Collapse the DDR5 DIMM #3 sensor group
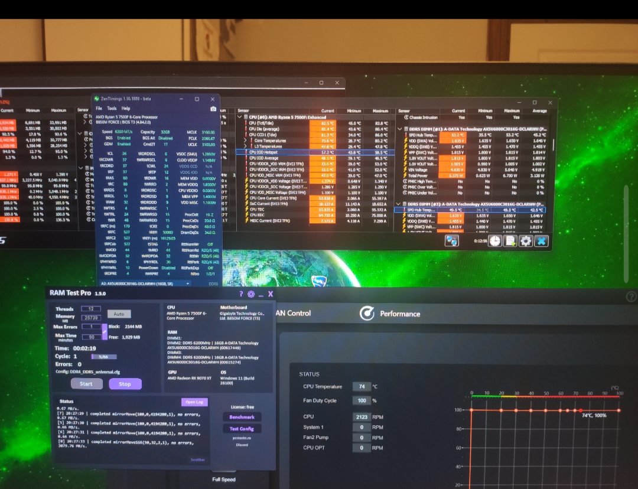638x489 pixels. pos(398,204)
